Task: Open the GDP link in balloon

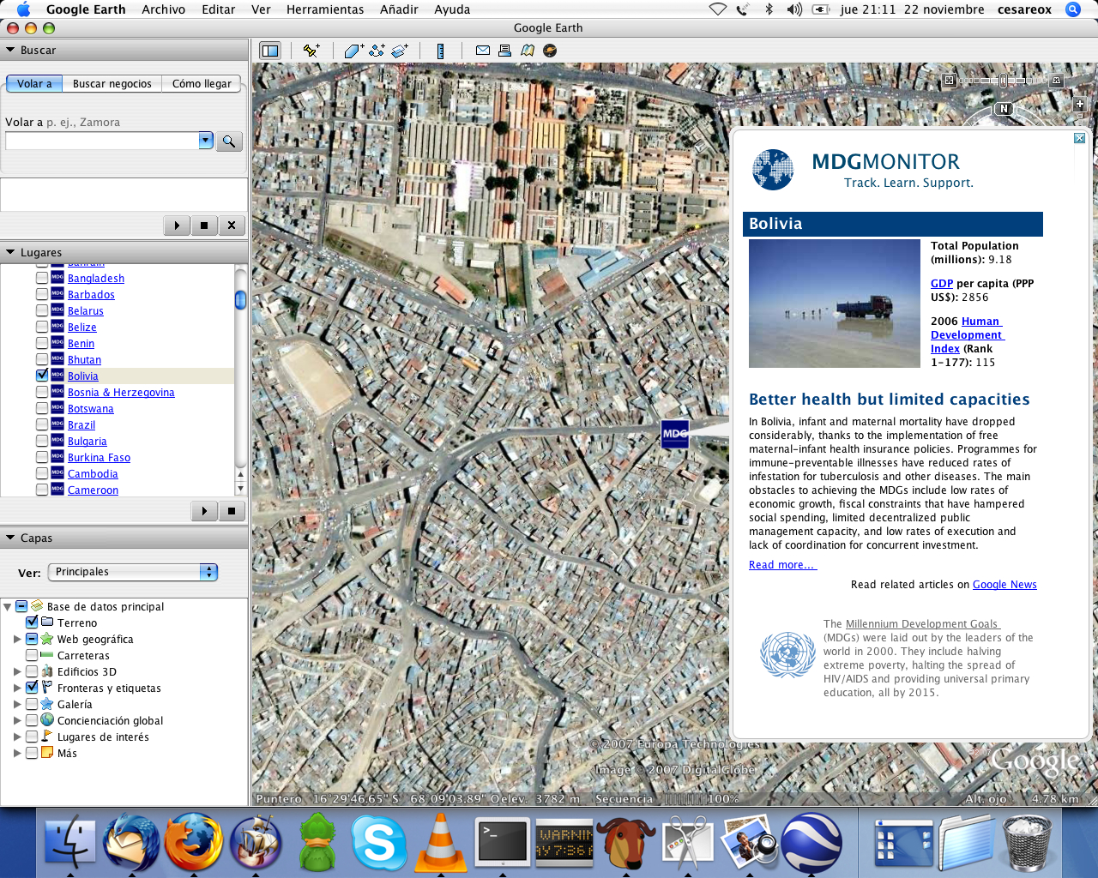Action: [x=942, y=284]
